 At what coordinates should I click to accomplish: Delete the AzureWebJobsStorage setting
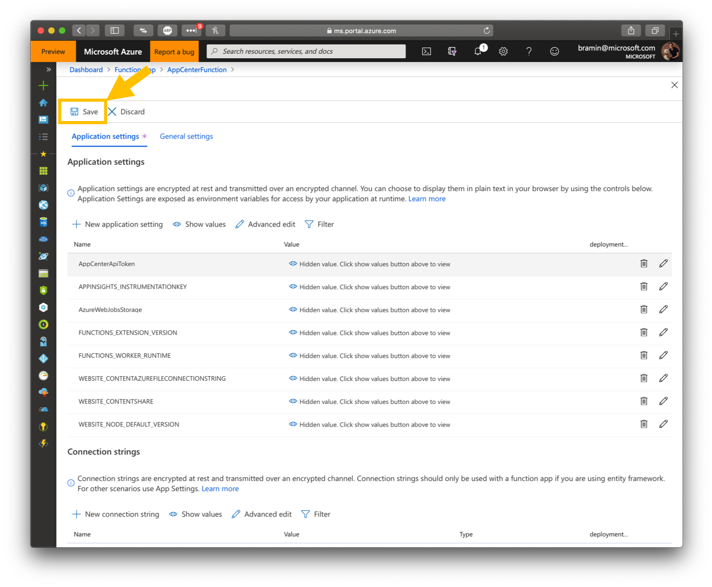pyautogui.click(x=644, y=309)
